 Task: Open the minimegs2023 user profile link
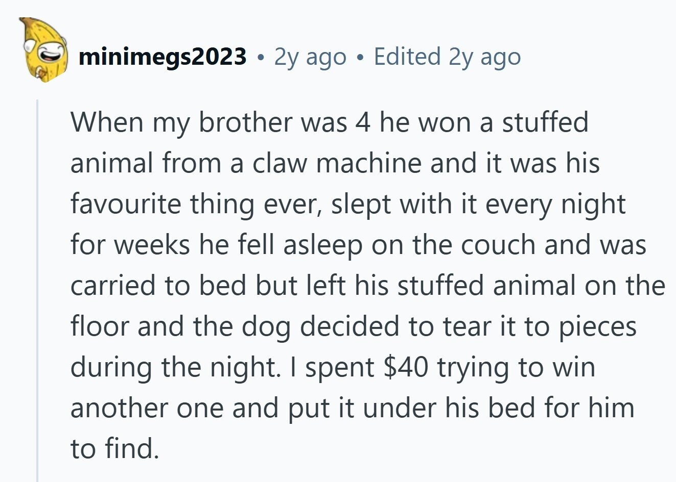pyautogui.click(x=162, y=57)
